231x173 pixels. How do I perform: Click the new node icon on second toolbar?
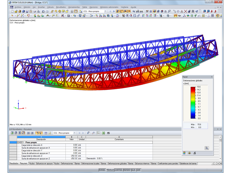[12, 15]
